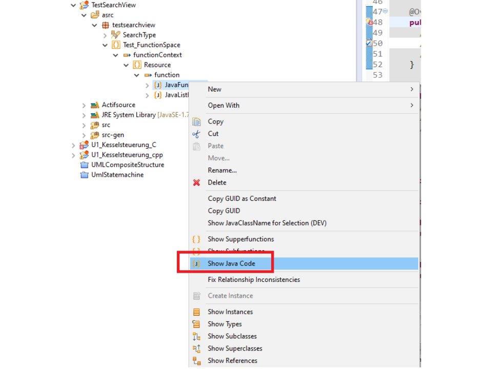Collapse the TestSearchView project node
This screenshot has width=492, height=369.
74,5
